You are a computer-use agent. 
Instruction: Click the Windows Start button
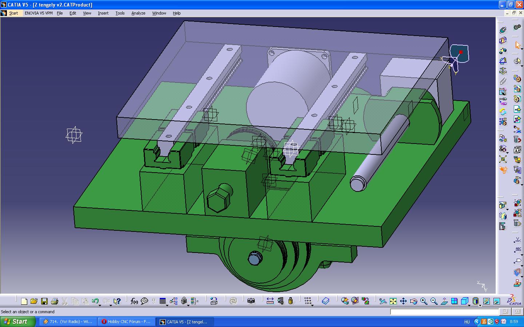click(x=17, y=322)
